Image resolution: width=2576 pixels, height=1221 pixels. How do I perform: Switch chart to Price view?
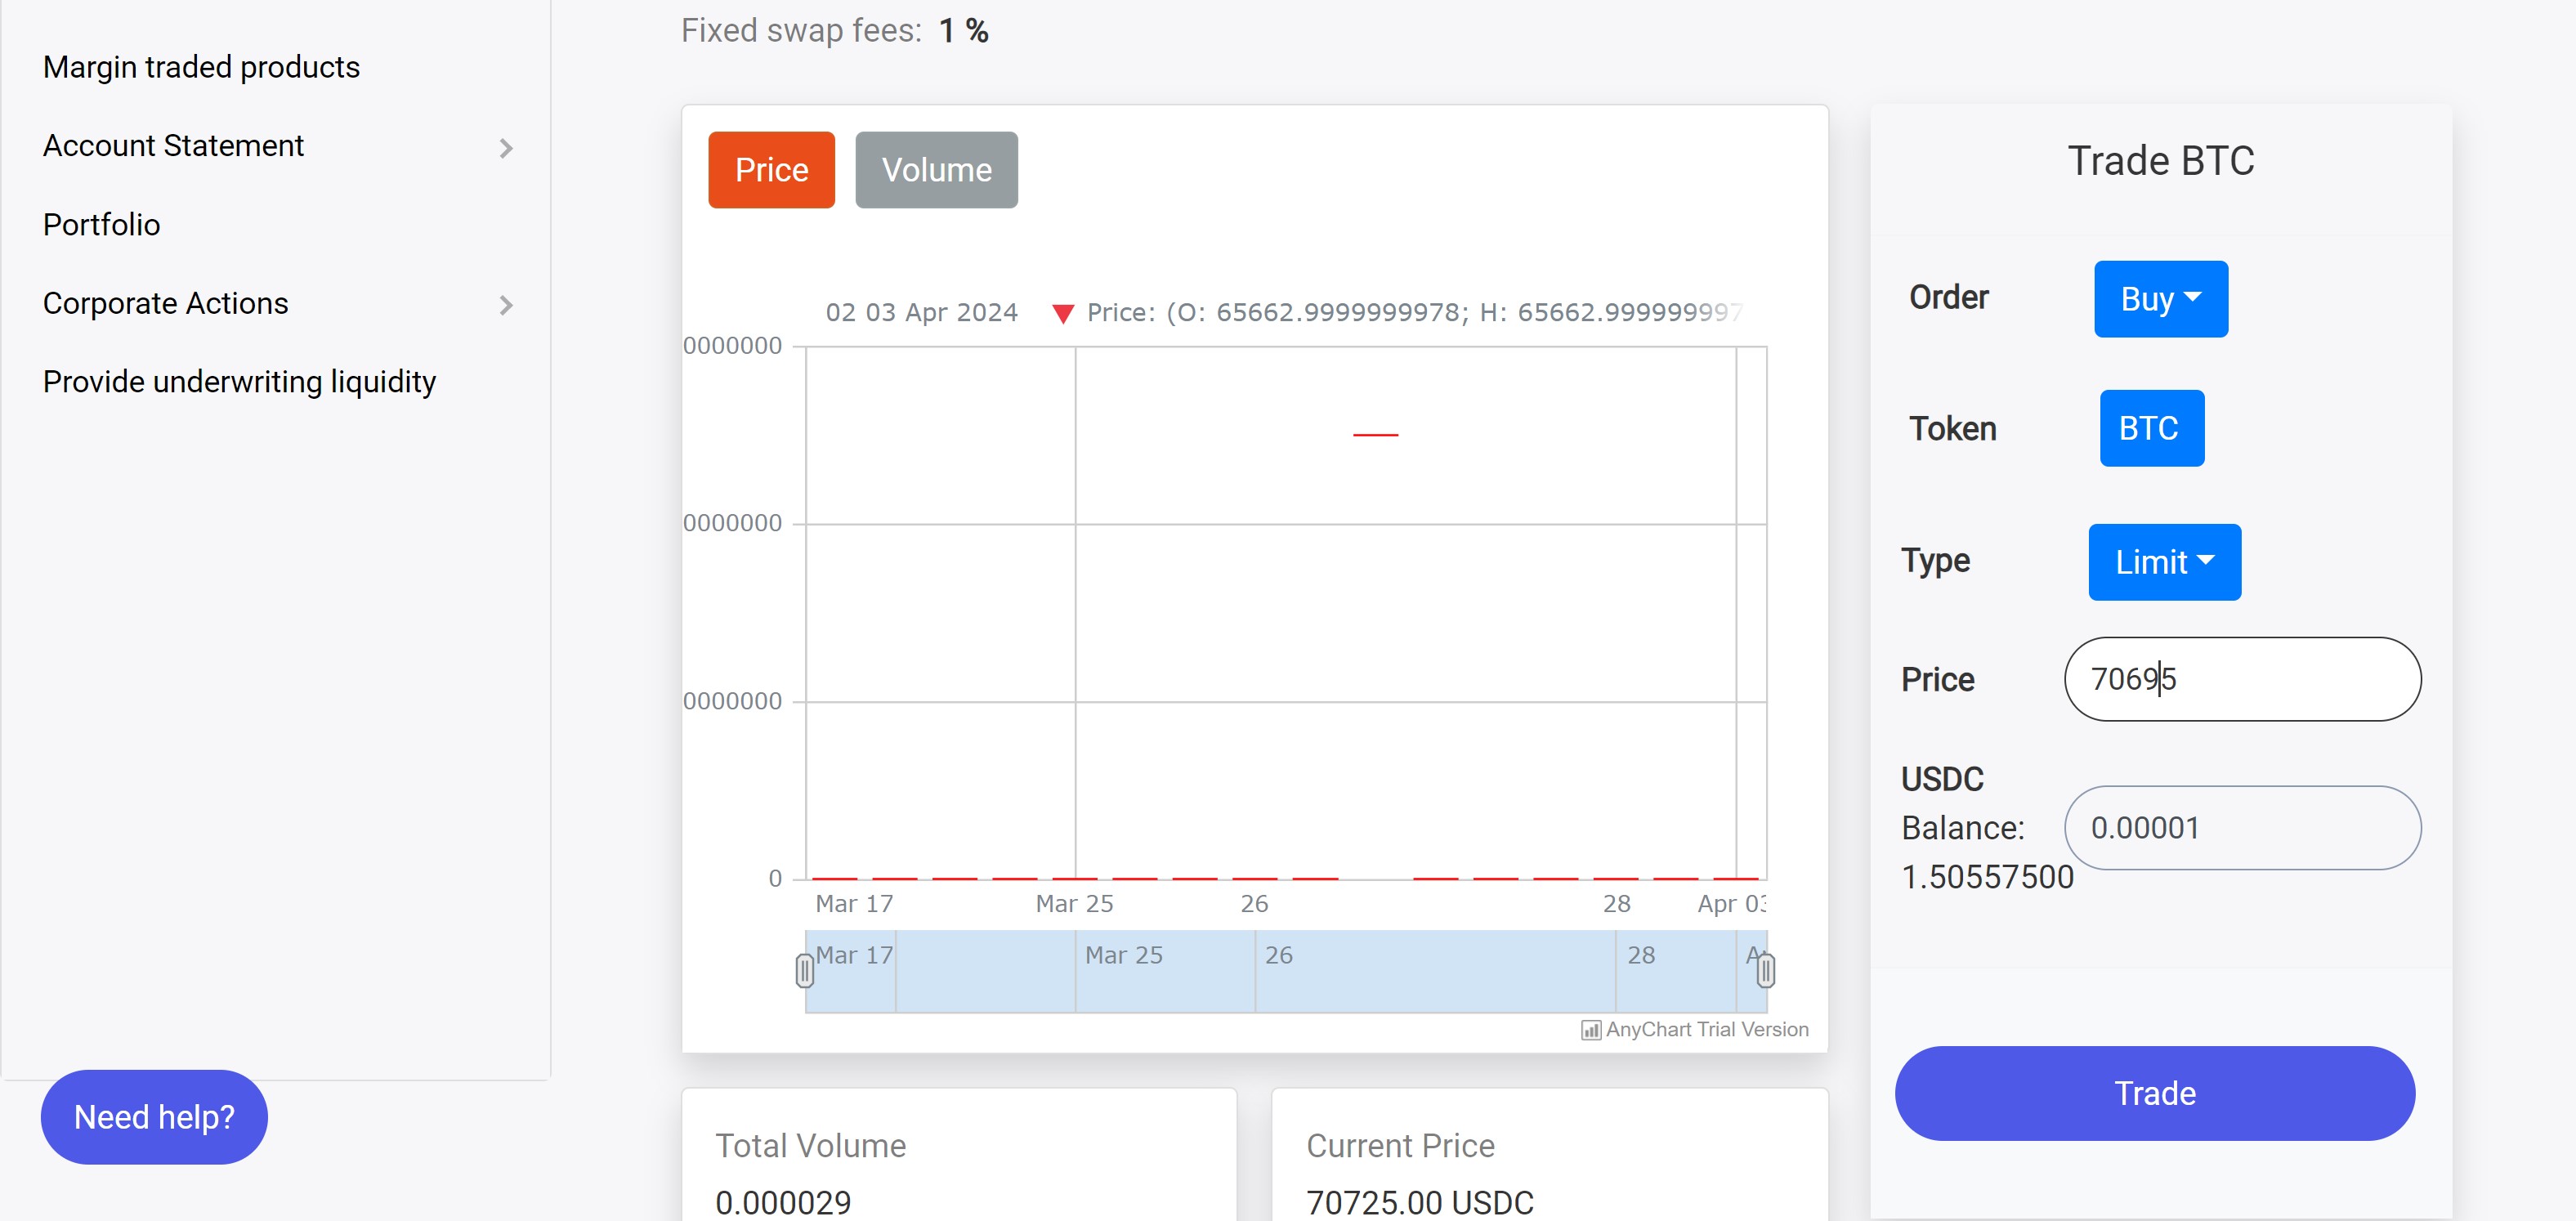coord(771,170)
